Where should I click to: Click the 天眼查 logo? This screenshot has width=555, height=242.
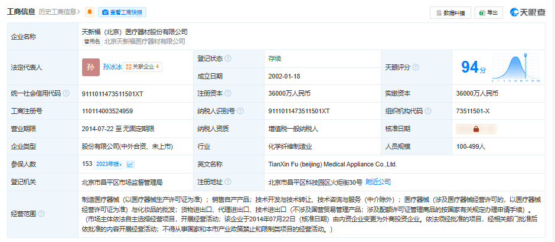click(x=527, y=12)
